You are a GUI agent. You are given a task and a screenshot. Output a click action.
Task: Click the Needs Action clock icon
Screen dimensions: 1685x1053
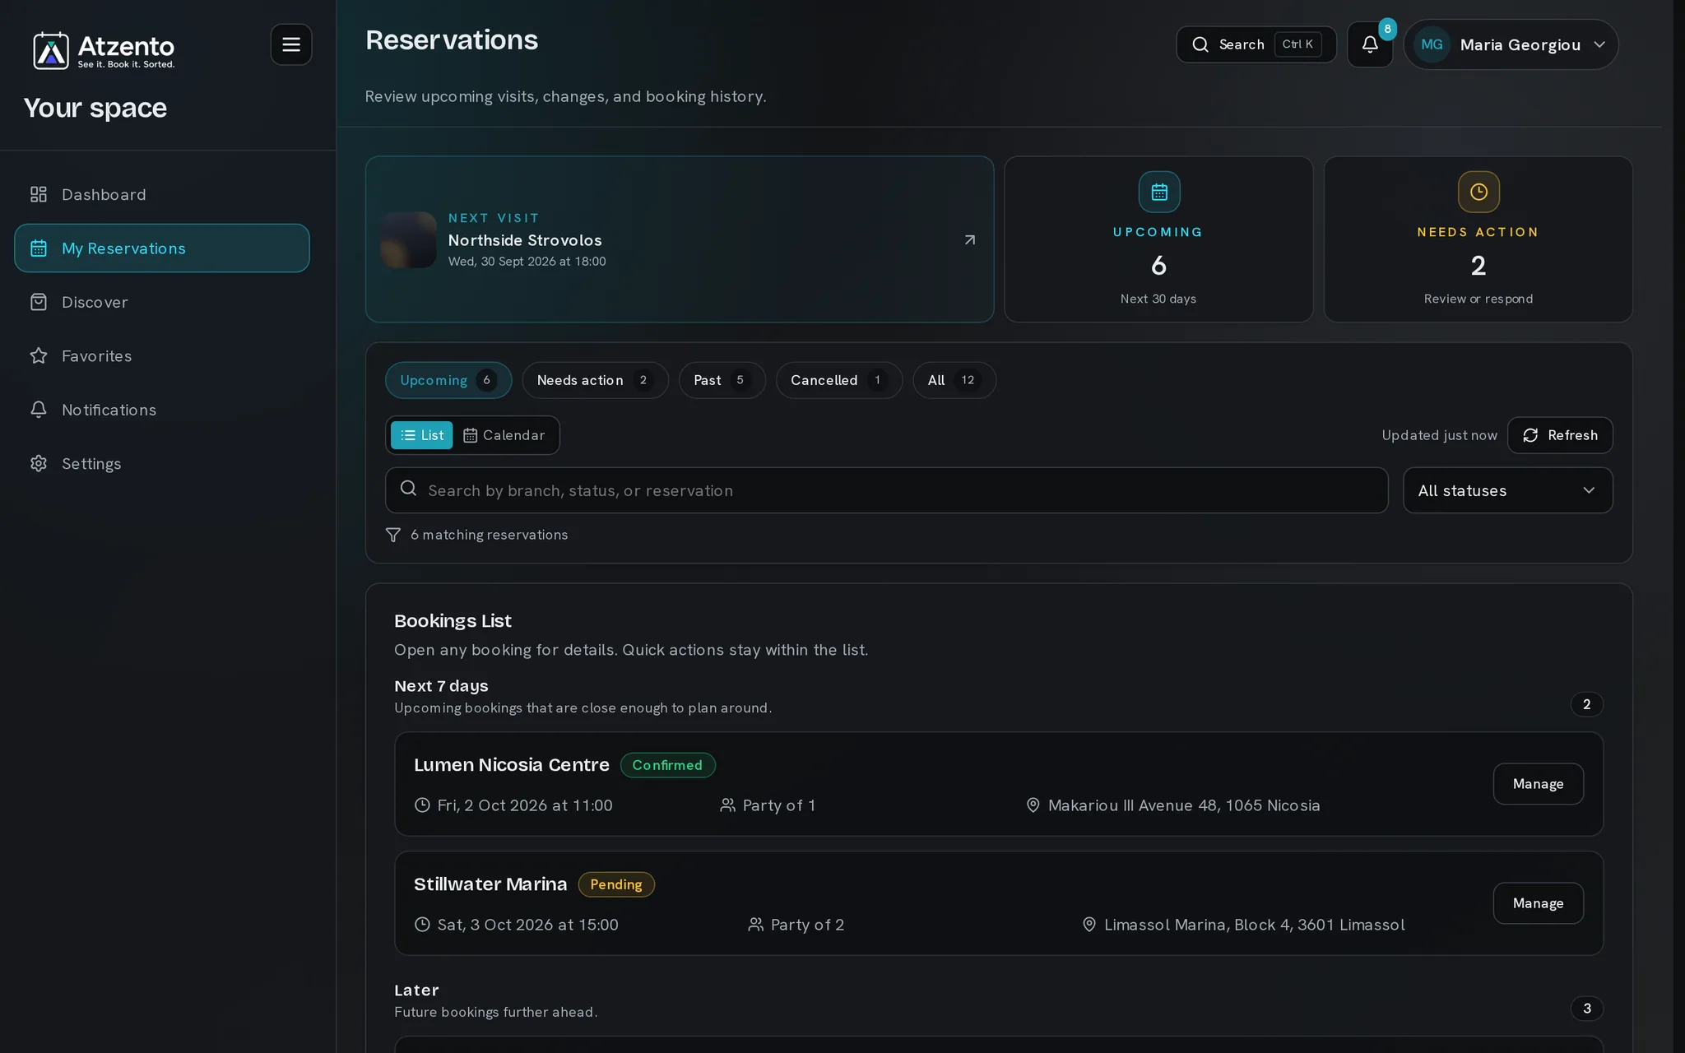[x=1478, y=192]
